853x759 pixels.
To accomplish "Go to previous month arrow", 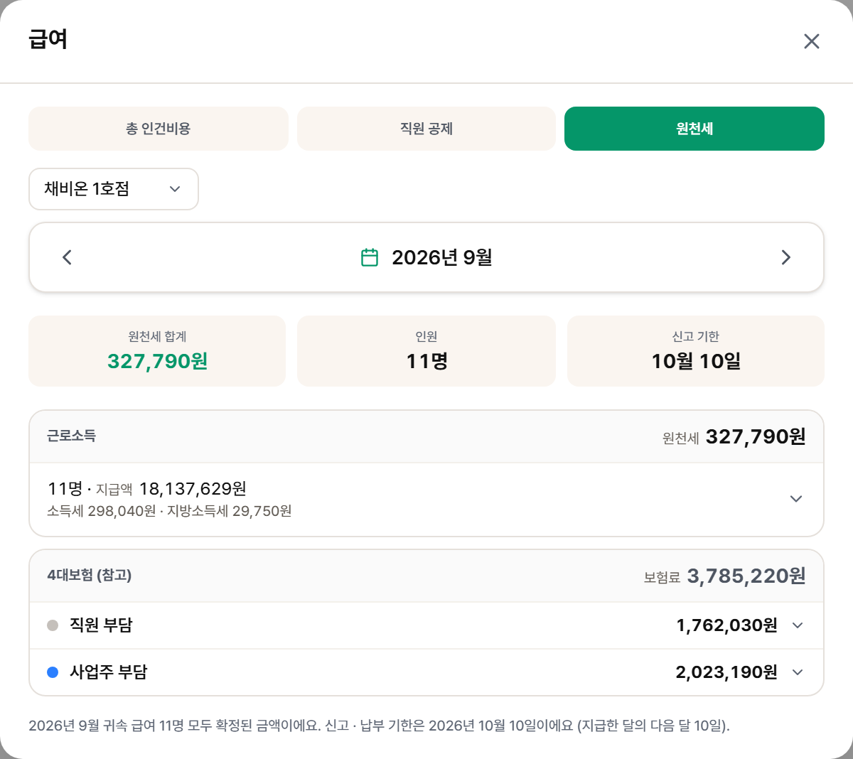I will coord(67,257).
